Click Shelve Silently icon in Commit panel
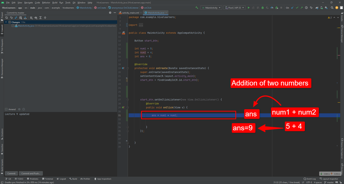Screen dimensions: 344x184 tap(25, 18)
